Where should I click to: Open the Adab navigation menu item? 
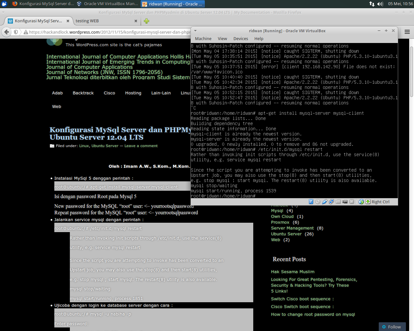pyautogui.click(x=57, y=93)
